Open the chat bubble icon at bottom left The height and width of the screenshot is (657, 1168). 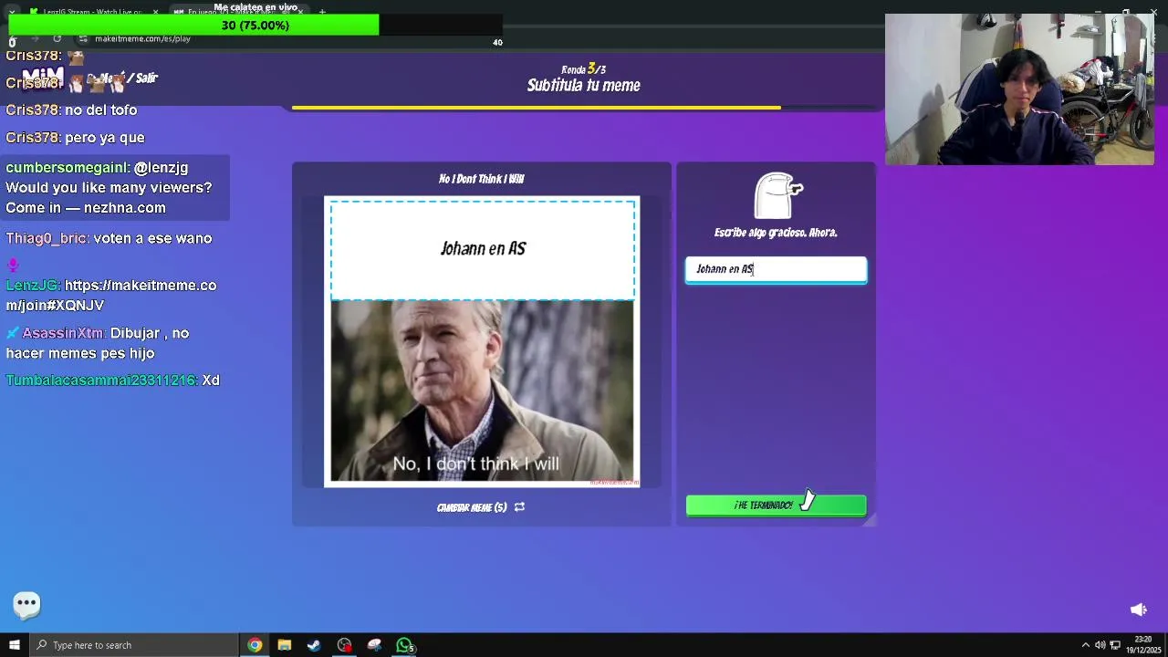point(26,603)
